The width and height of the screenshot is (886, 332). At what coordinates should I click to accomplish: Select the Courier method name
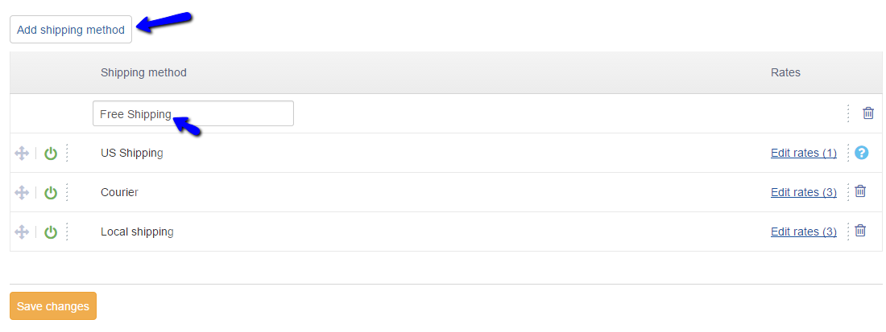pyautogui.click(x=119, y=192)
